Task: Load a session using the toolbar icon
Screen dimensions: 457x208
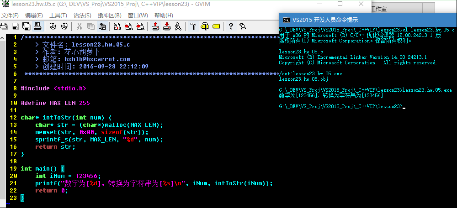Action: point(155,26)
